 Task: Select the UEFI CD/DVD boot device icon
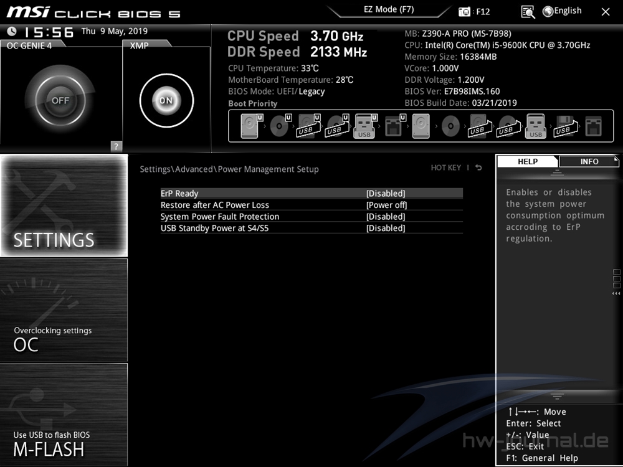coord(280,126)
